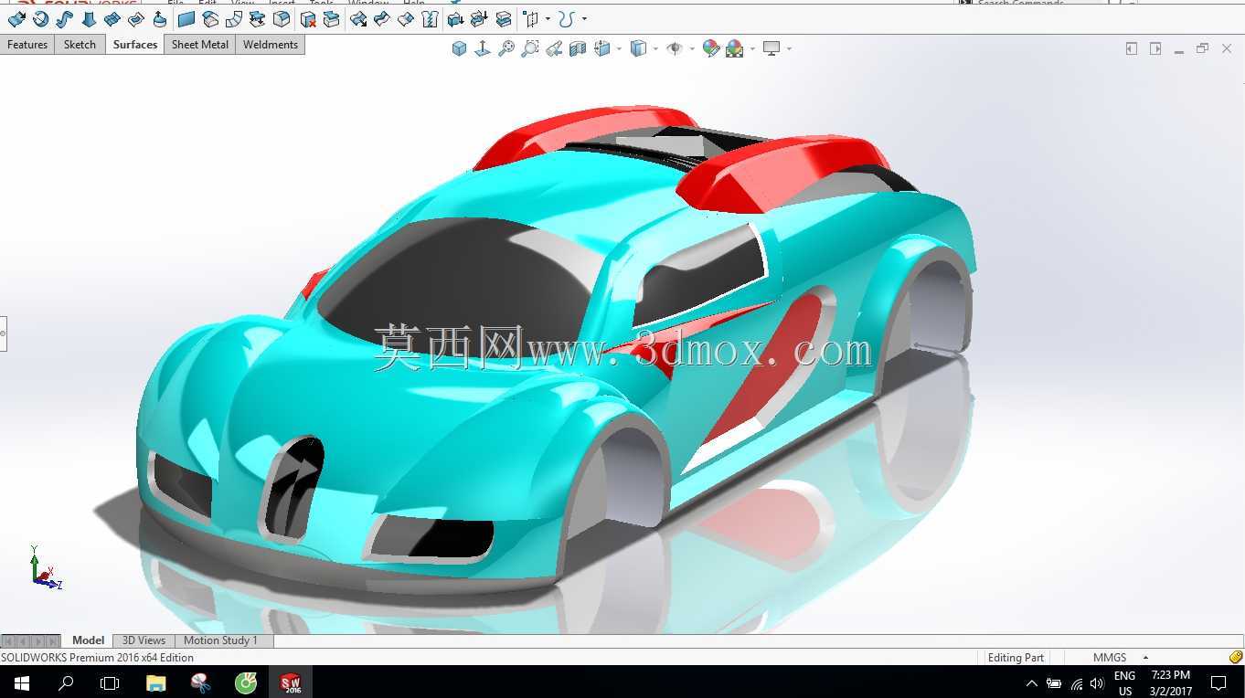Select the Fillet tool in Surfaces toolbar
1245x698 pixels.
click(x=282, y=19)
